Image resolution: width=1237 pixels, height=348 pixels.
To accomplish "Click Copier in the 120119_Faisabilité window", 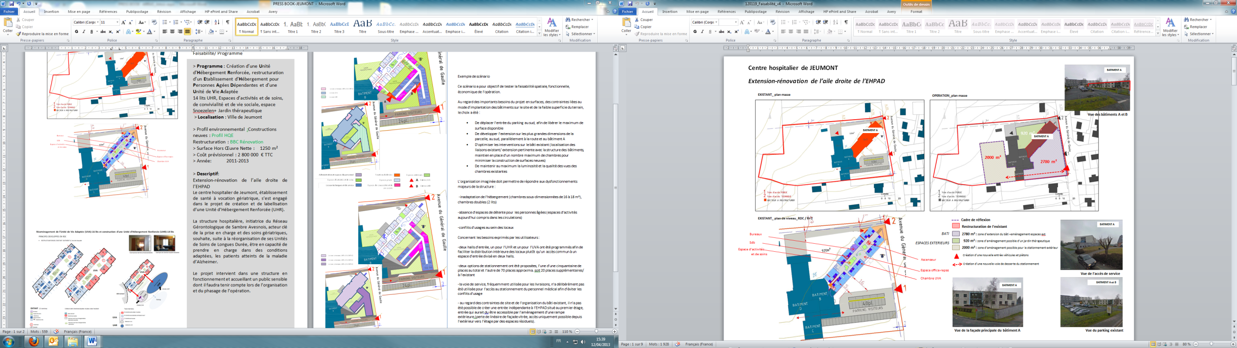I will pyautogui.click(x=643, y=27).
